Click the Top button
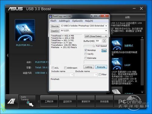Image resolution: width=152 pixels, height=114 pixels. pos(104,50)
